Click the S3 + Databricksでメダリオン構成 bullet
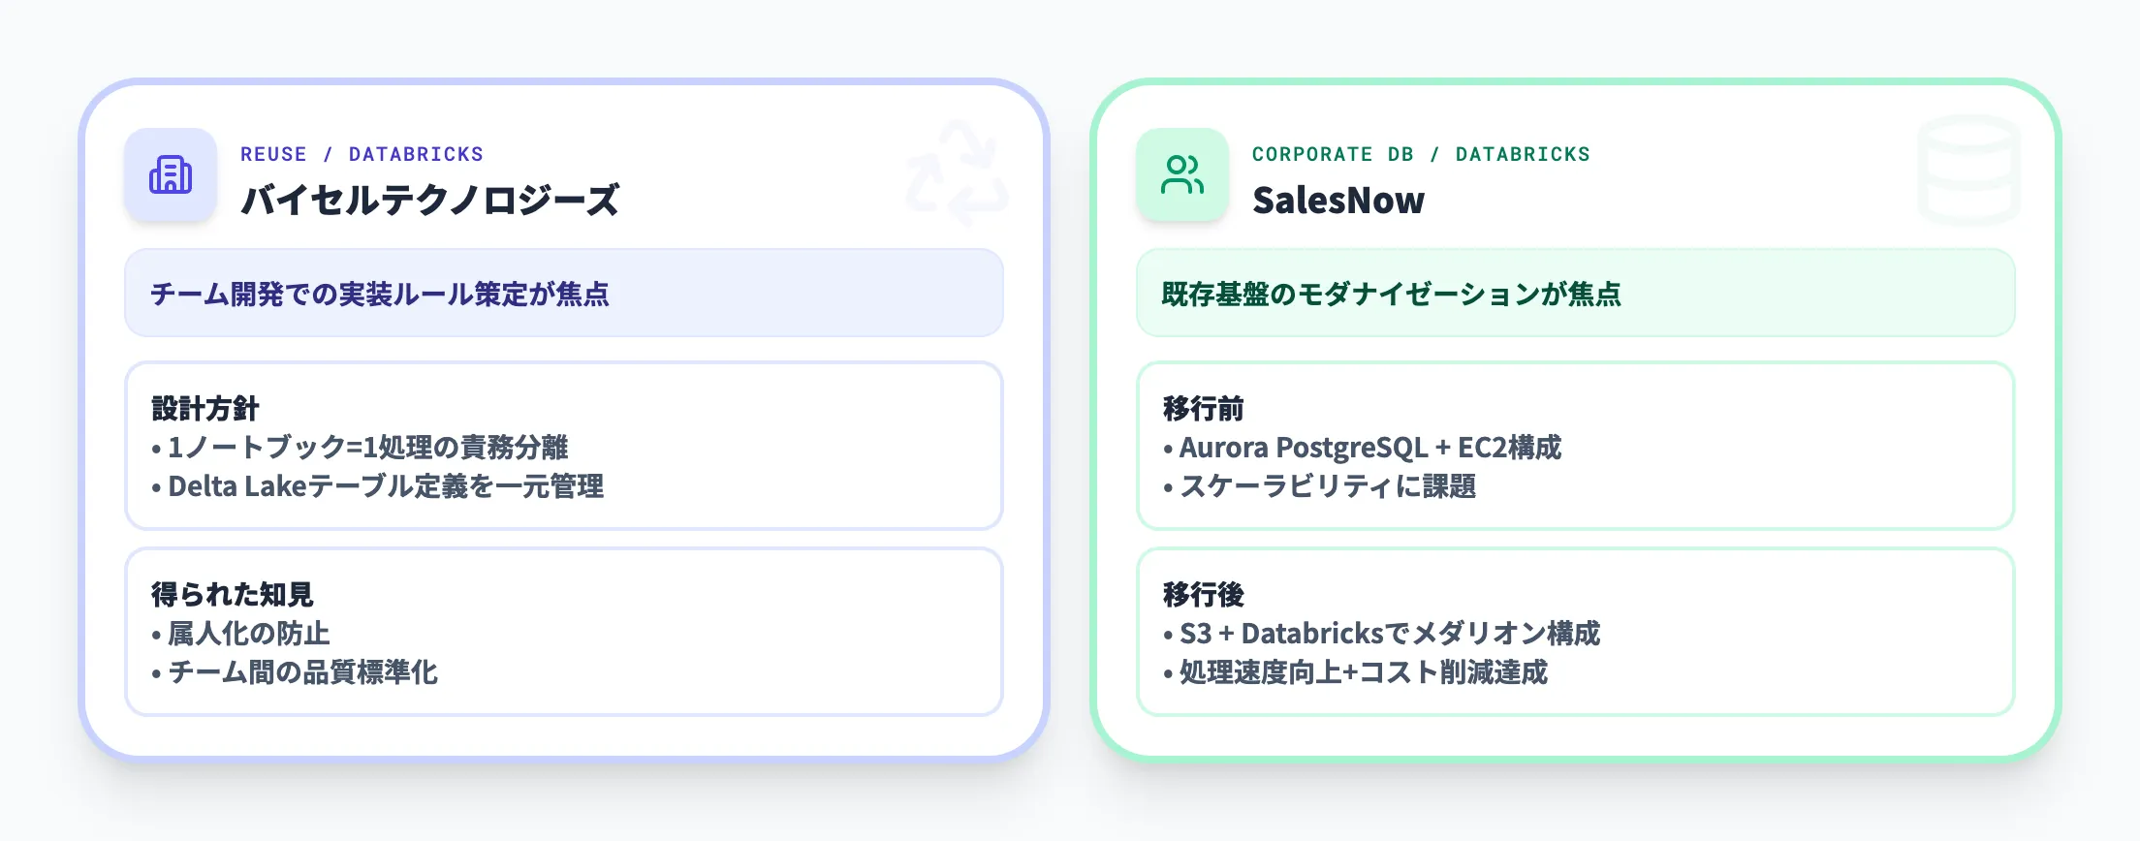The height and width of the screenshot is (841, 2140). point(1389,634)
